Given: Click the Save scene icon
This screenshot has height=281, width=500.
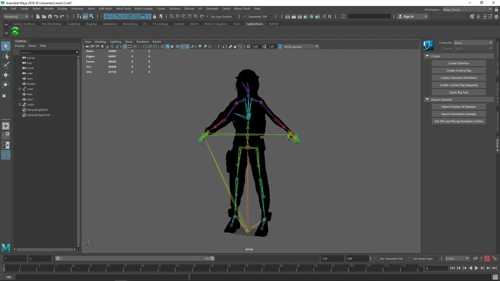Looking at the screenshot, I should [50, 16].
